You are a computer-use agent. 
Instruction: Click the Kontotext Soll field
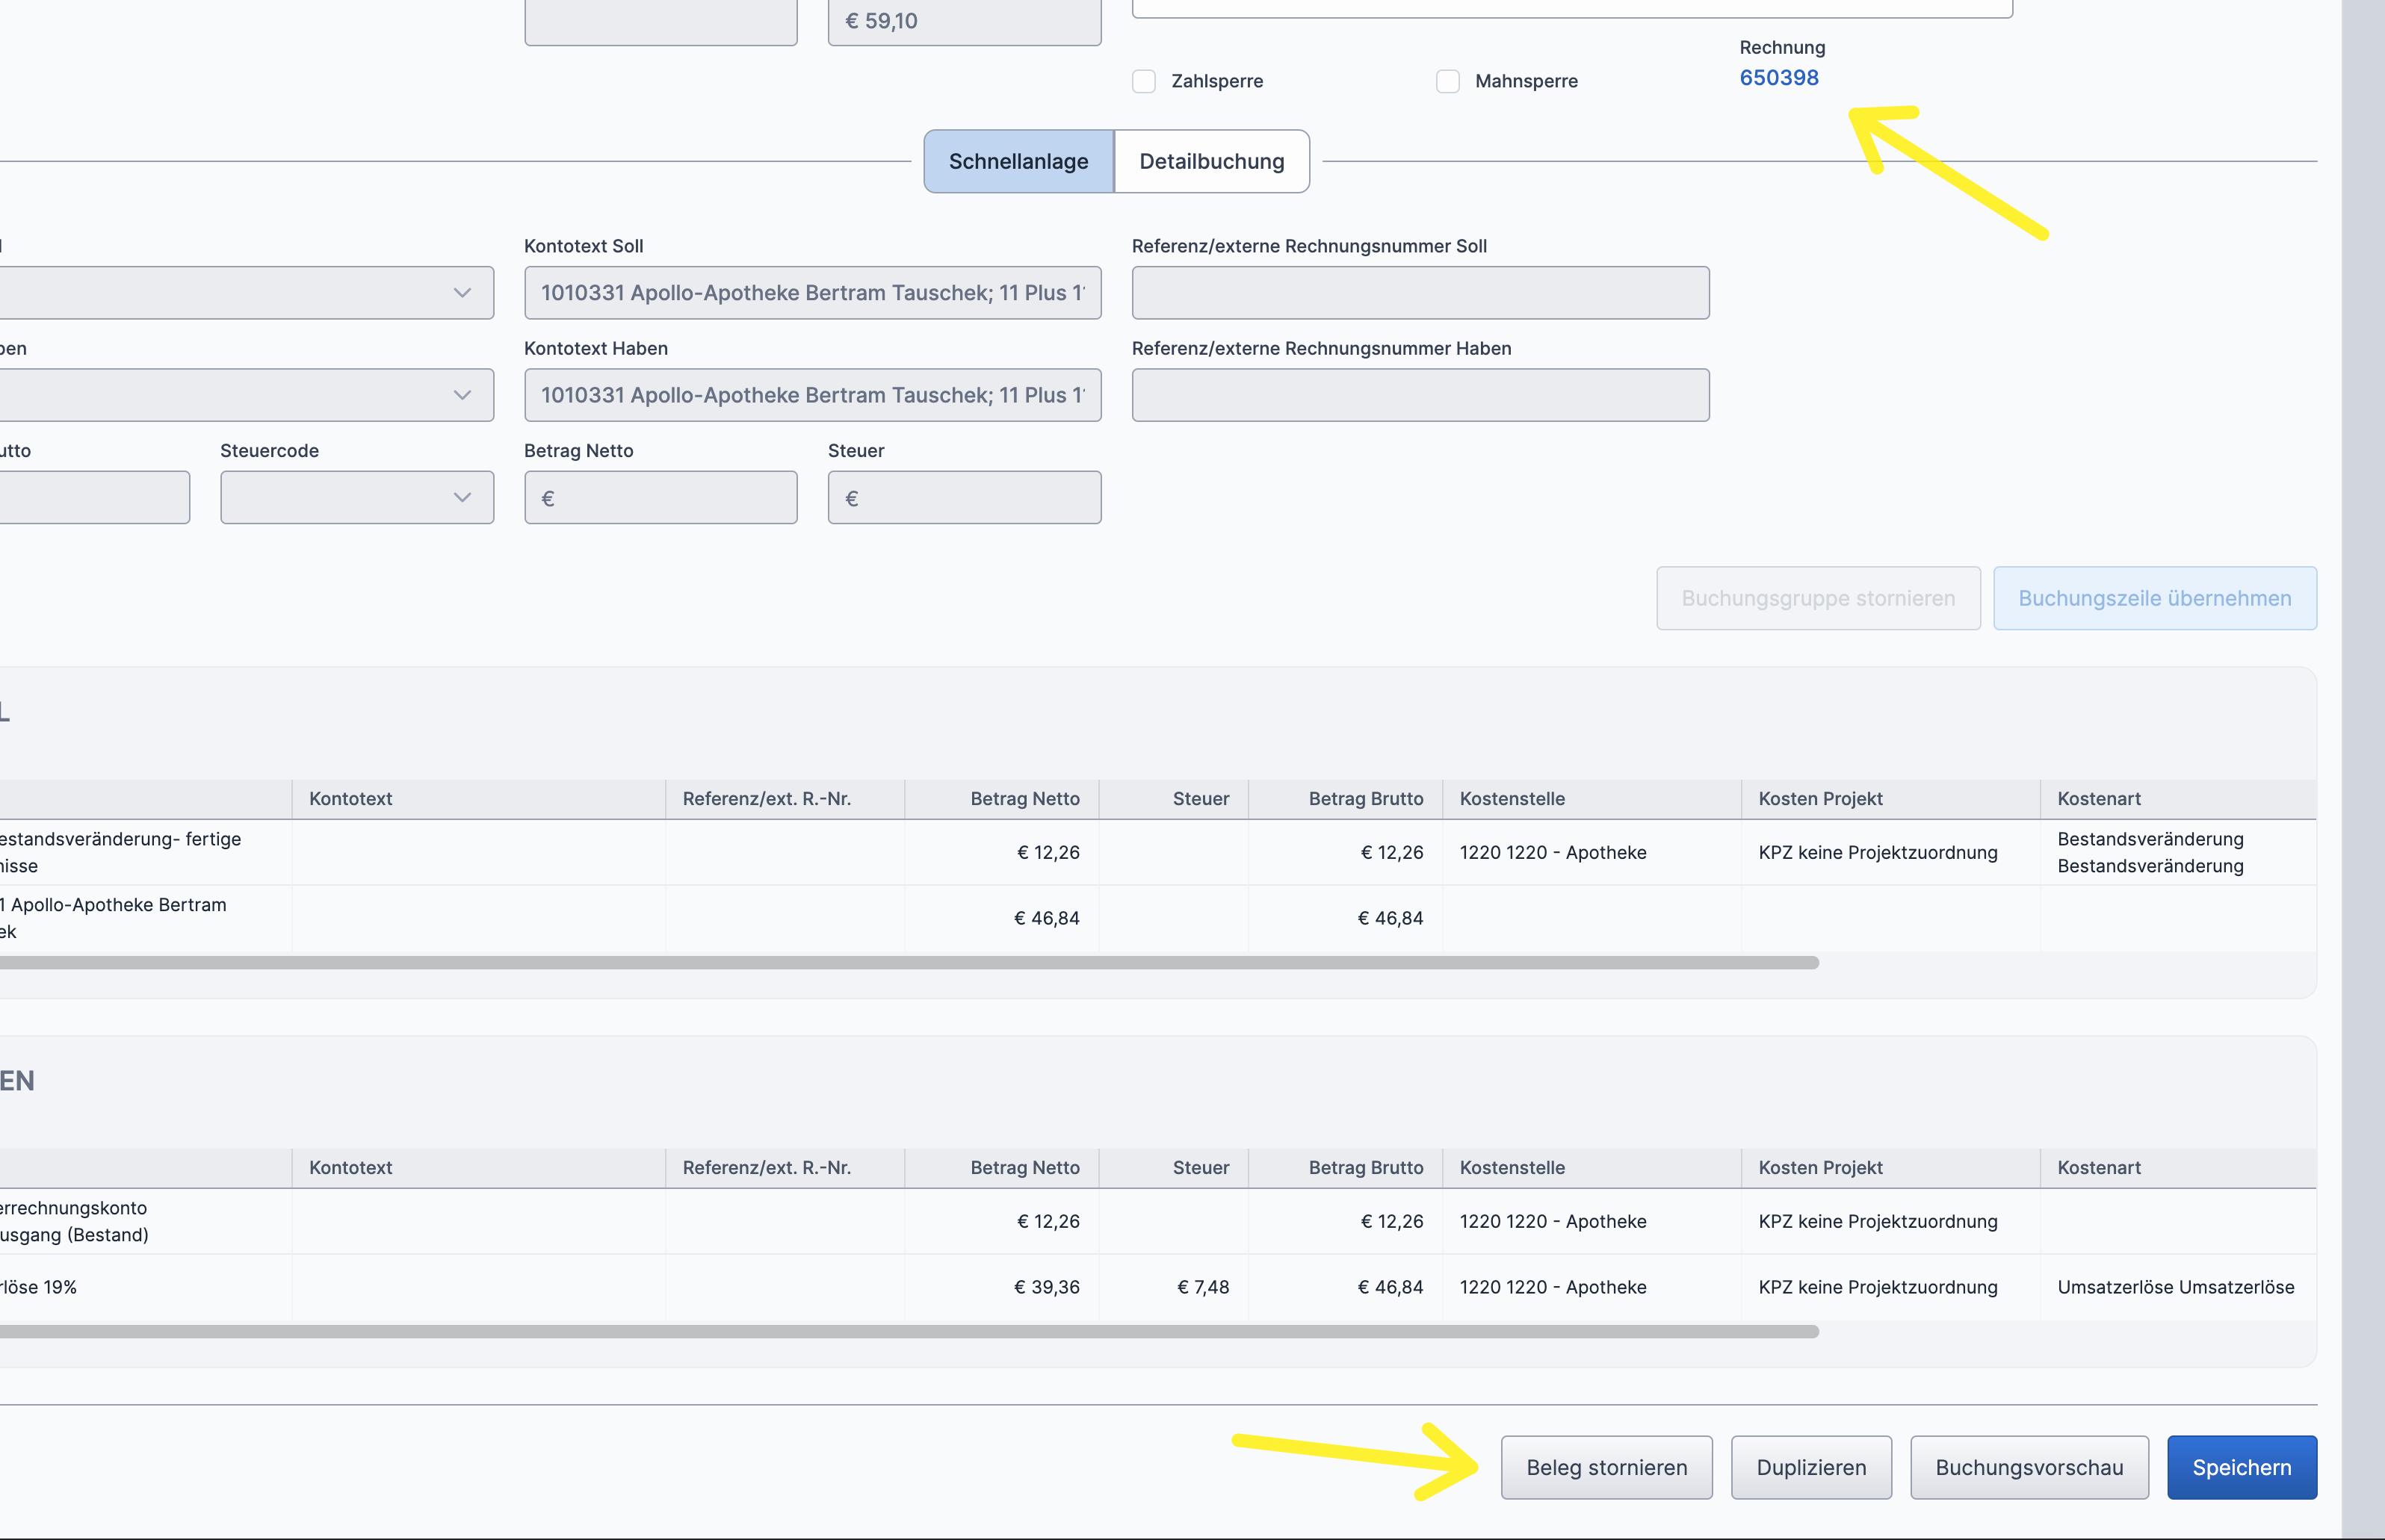[x=812, y=293]
